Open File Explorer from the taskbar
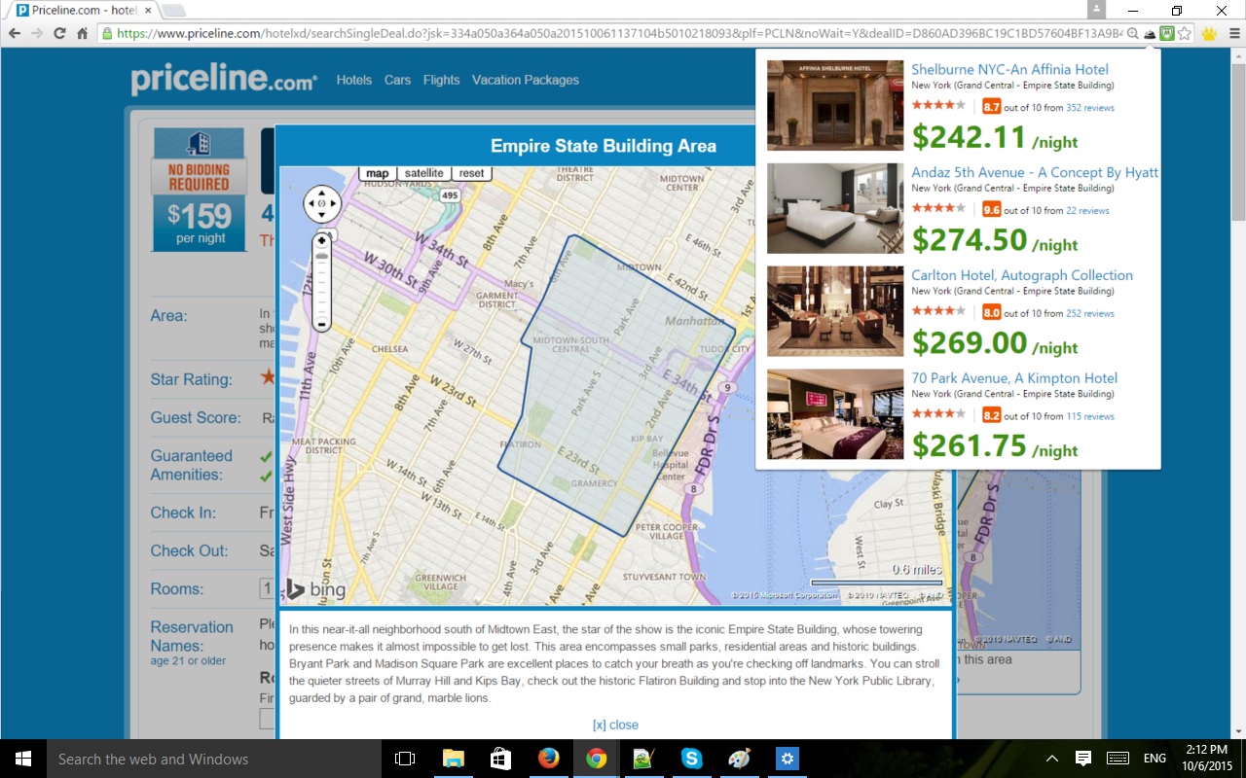 coord(453,759)
